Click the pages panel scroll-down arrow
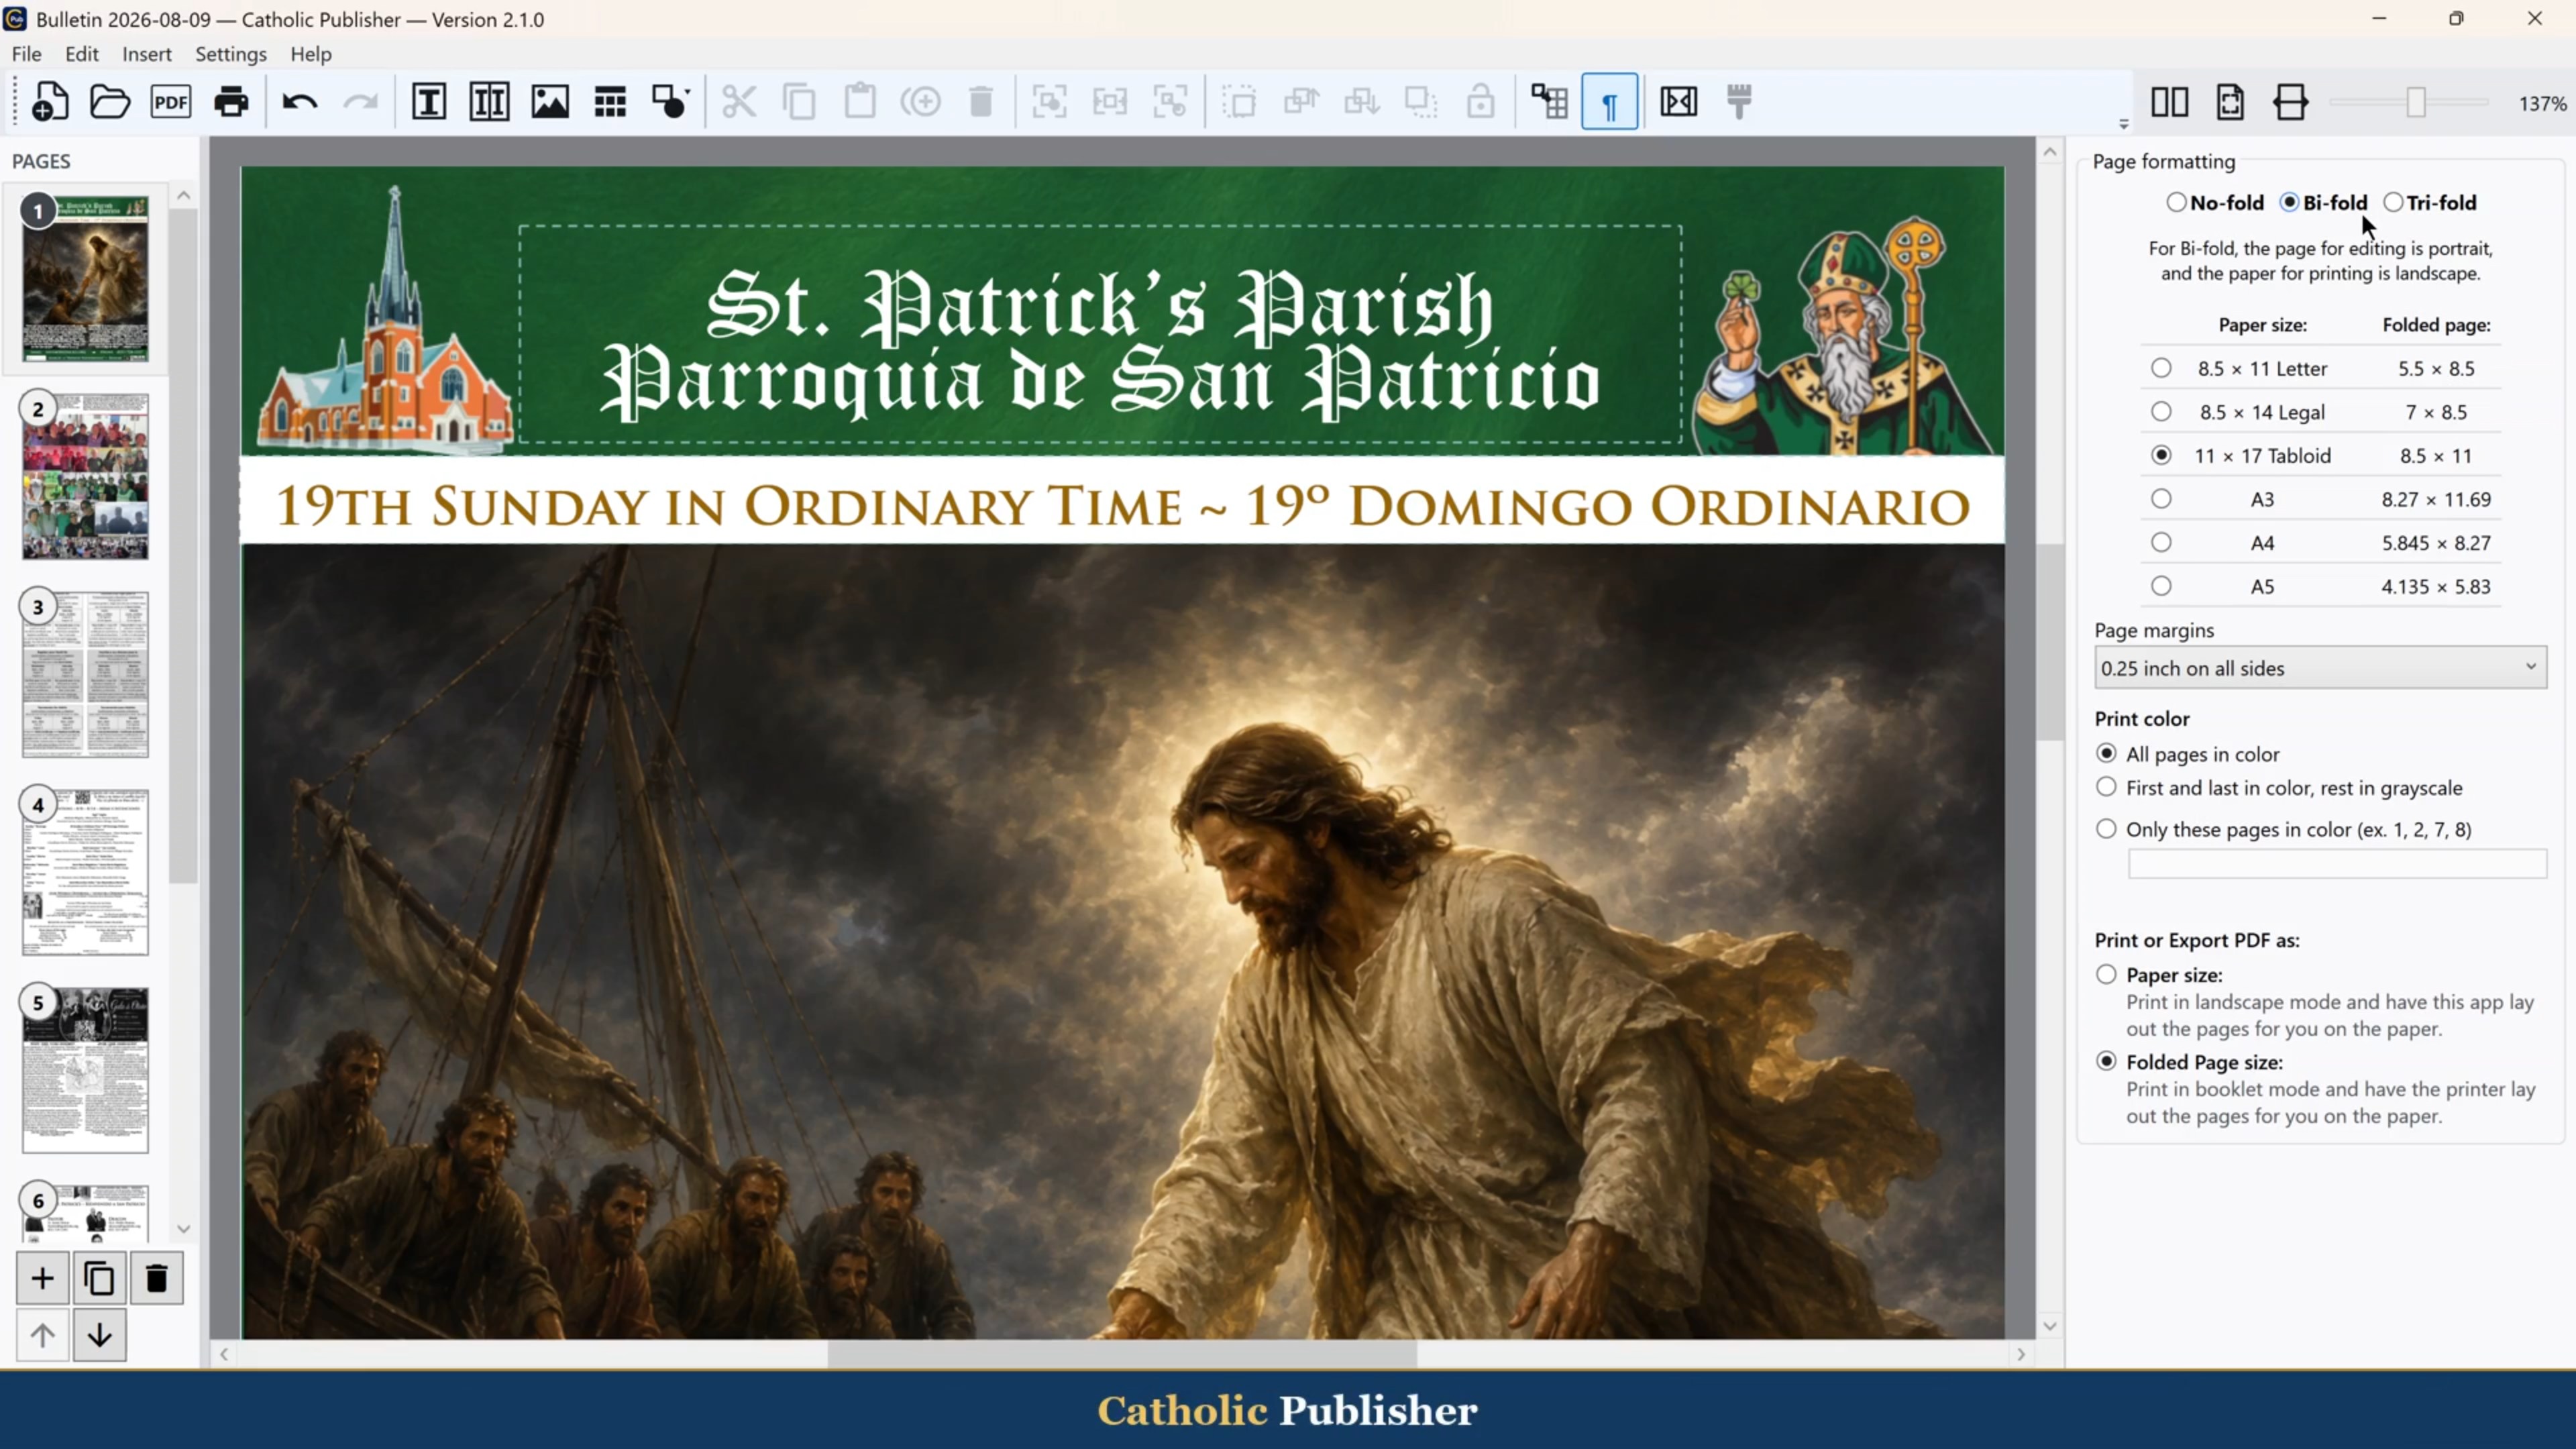 (x=183, y=1229)
